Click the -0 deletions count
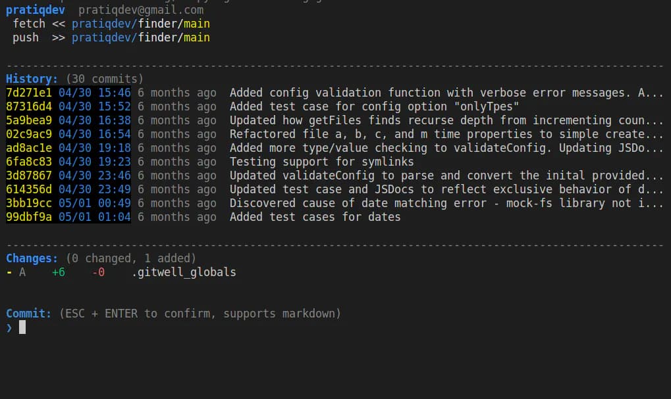The width and height of the screenshot is (671, 399). pos(98,271)
